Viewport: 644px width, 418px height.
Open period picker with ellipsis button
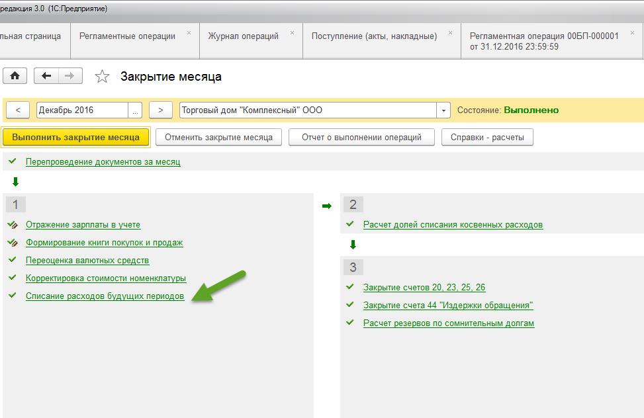click(135, 110)
